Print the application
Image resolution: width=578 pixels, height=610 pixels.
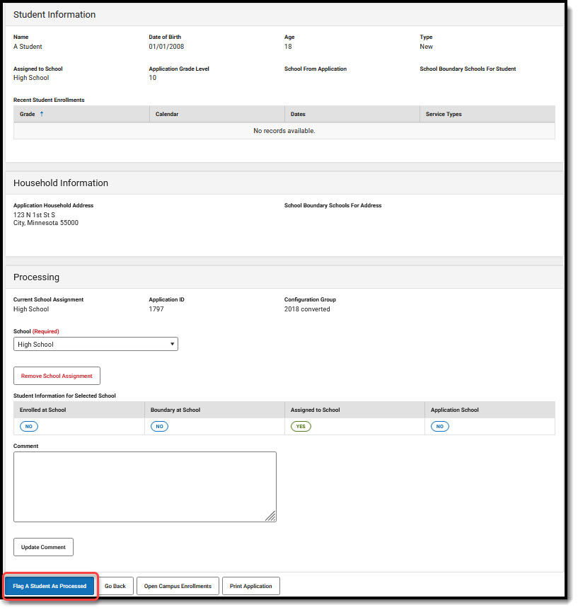[250, 586]
